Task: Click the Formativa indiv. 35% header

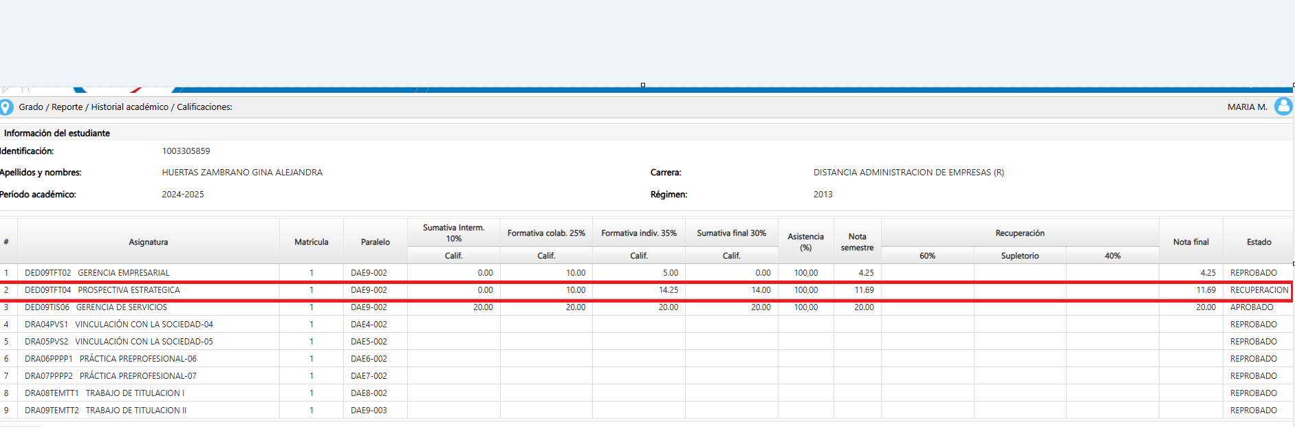Action: pyautogui.click(x=639, y=233)
